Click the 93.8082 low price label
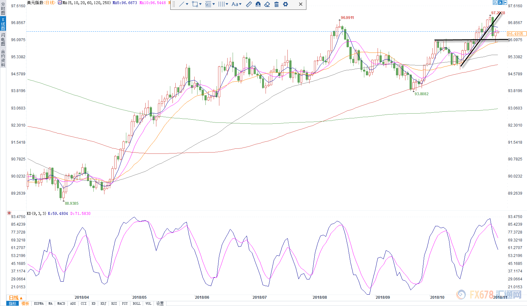Viewport: 527px width, 306px height. point(422,94)
